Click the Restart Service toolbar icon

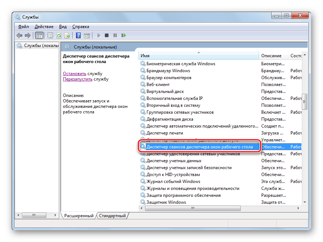(x=124, y=35)
